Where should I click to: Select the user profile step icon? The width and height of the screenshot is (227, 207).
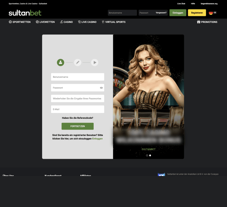60,62
